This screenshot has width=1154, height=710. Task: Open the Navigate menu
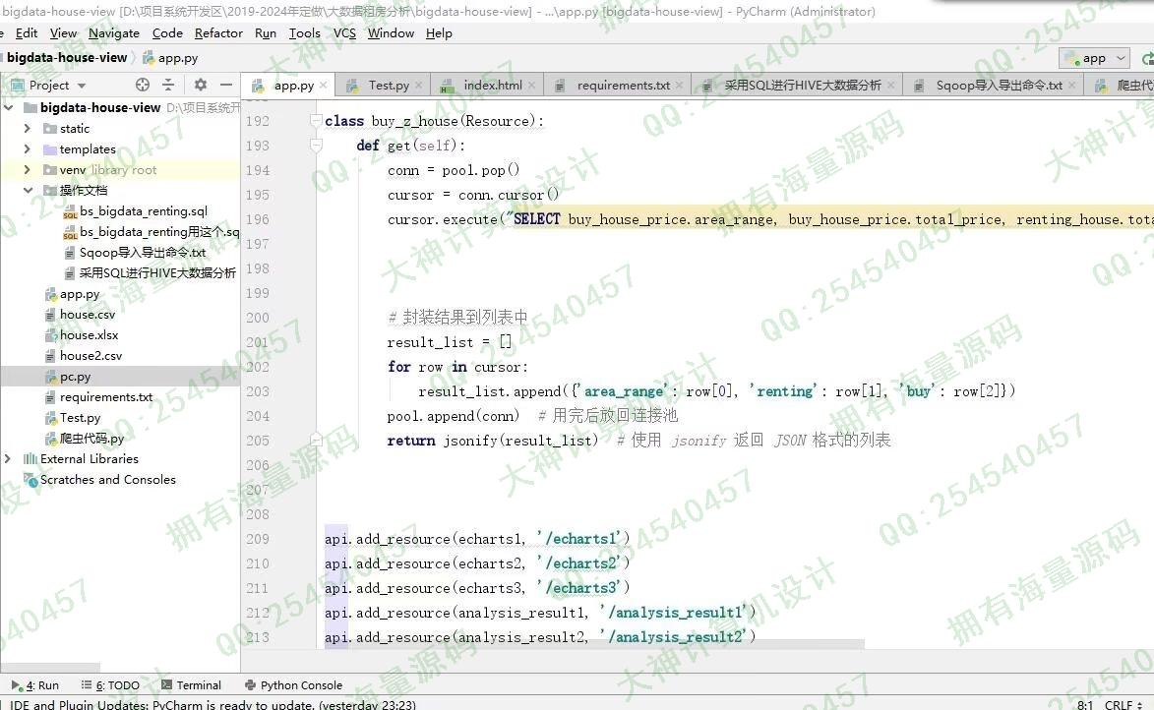point(114,33)
